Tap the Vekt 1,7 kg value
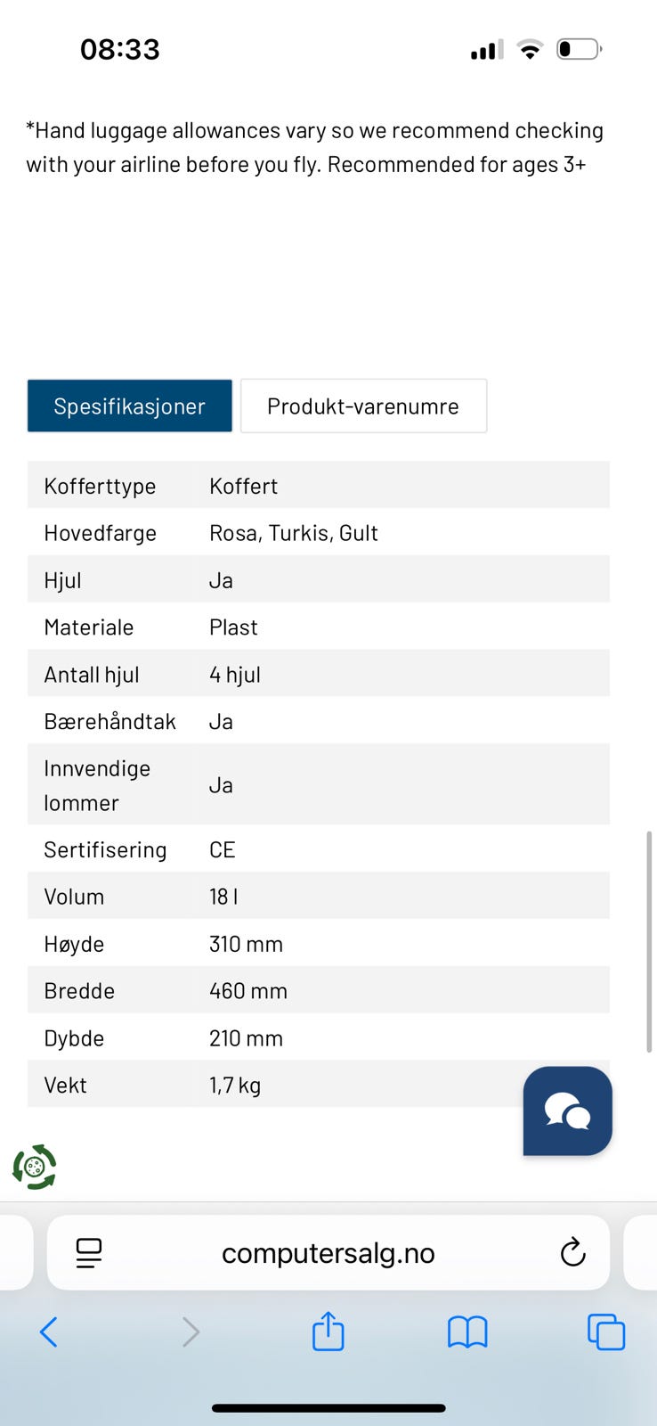 point(235,1086)
